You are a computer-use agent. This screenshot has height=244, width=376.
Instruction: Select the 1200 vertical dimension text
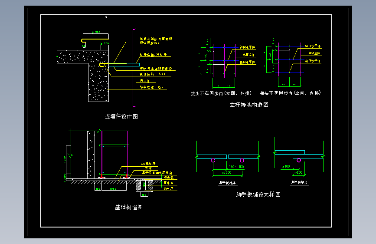(65, 159)
